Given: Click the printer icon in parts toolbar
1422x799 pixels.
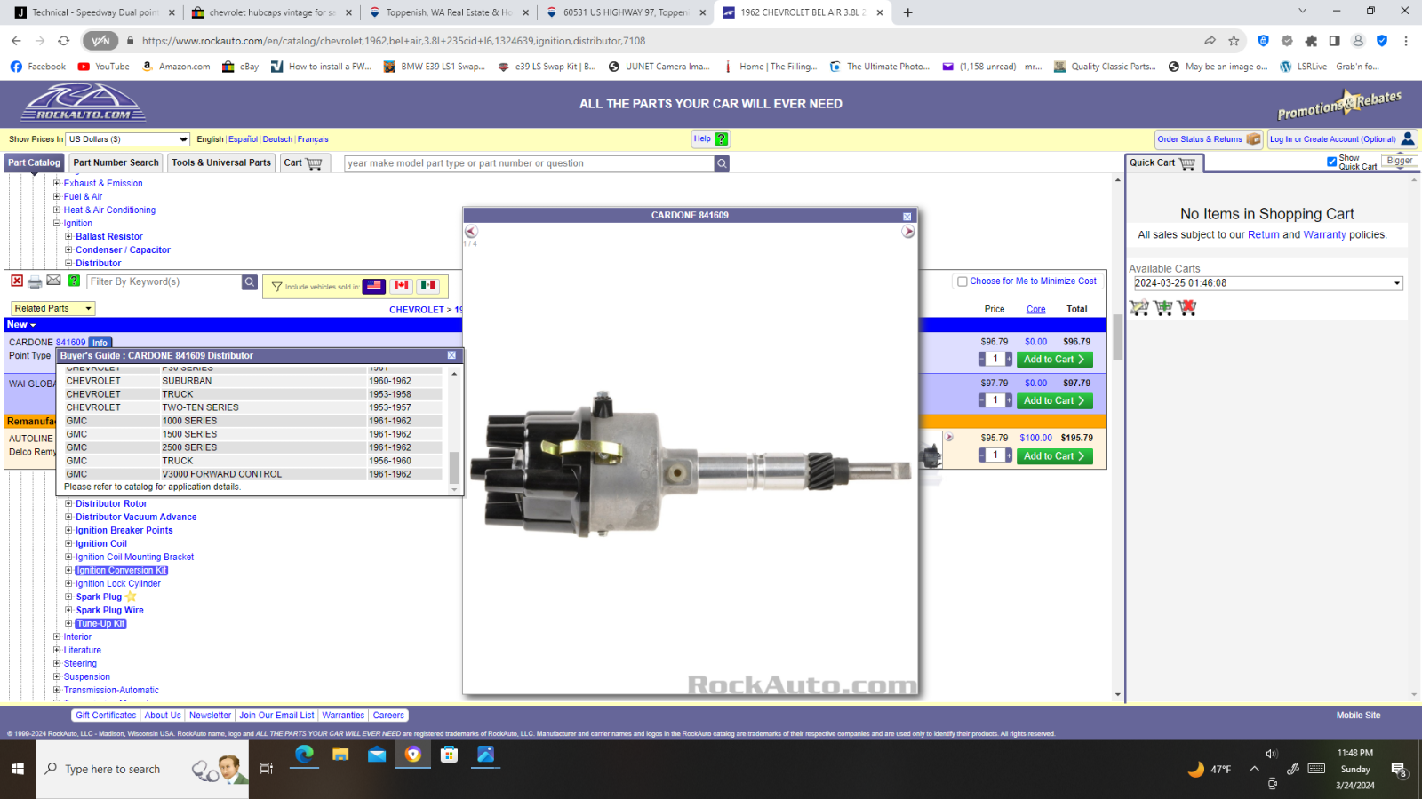Looking at the screenshot, I should [35, 281].
